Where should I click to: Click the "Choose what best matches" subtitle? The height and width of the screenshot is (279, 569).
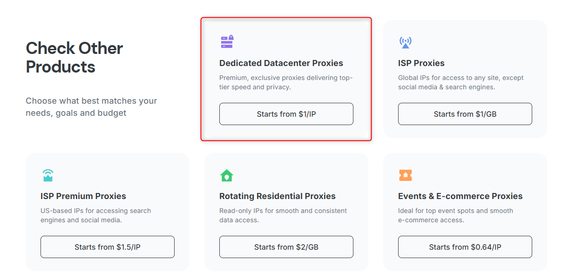click(91, 107)
